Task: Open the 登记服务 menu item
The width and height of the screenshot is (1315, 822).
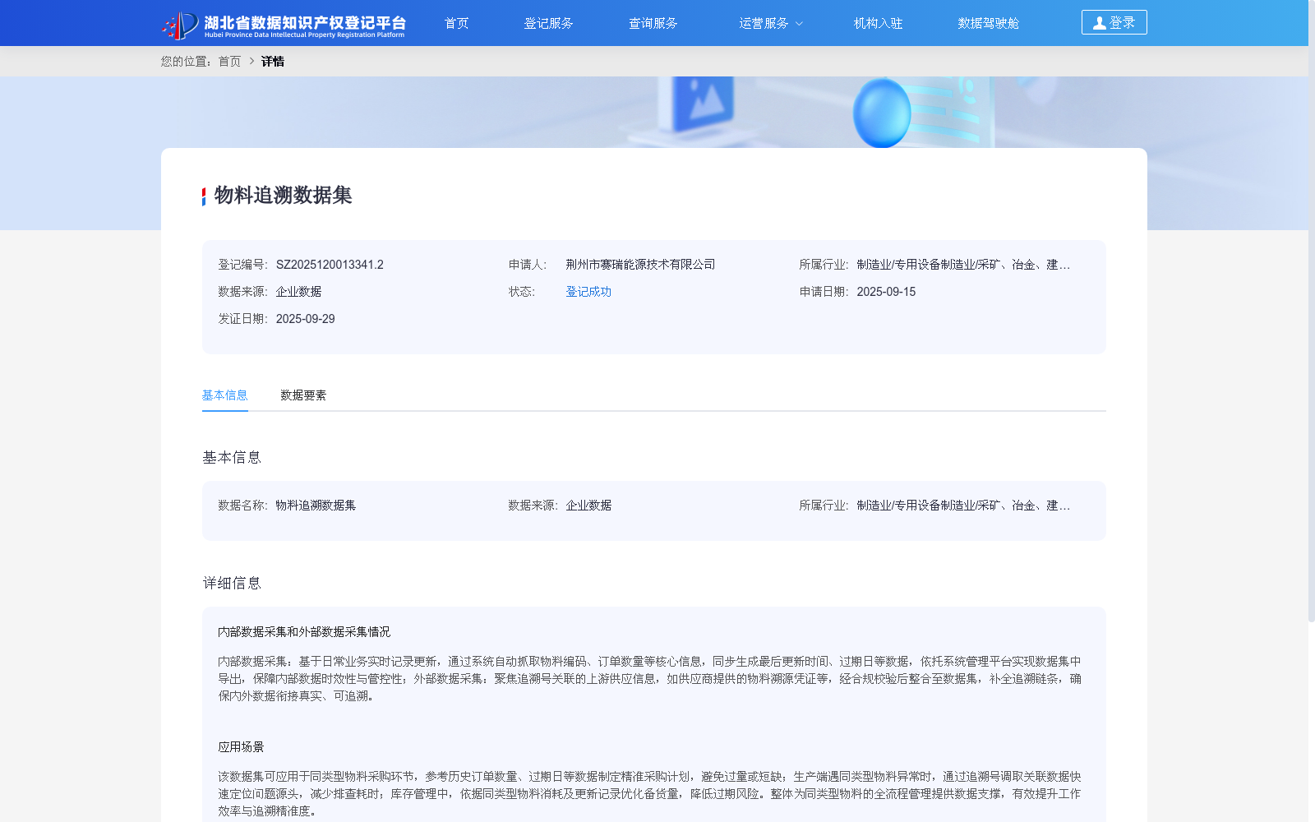Action: coord(548,23)
